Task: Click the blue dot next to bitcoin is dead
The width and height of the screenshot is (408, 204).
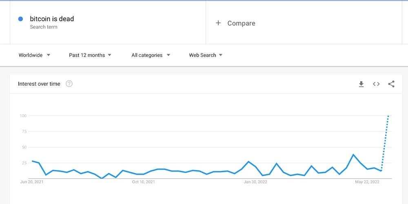Action: tap(20, 19)
